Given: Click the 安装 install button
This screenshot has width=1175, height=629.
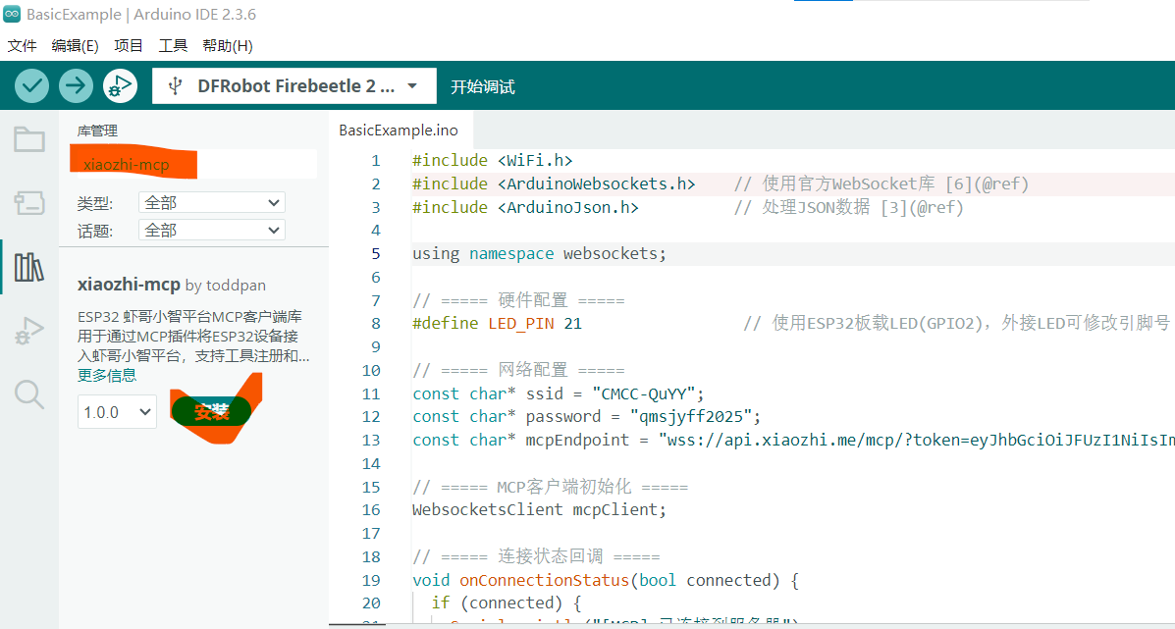Looking at the screenshot, I should tap(211, 412).
